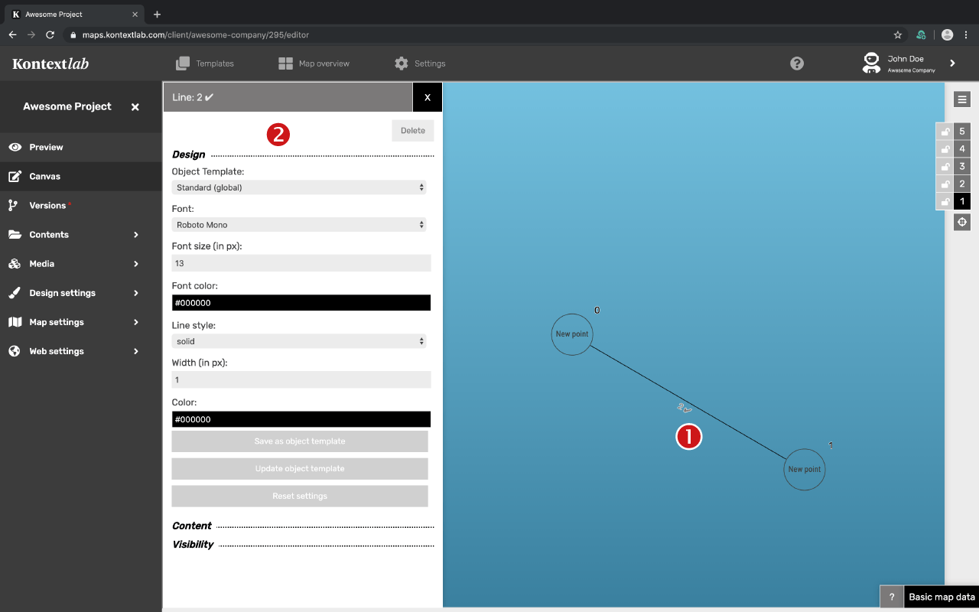Open the Line style dropdown
Screen dimensions: 979x612
pos(299,341)
